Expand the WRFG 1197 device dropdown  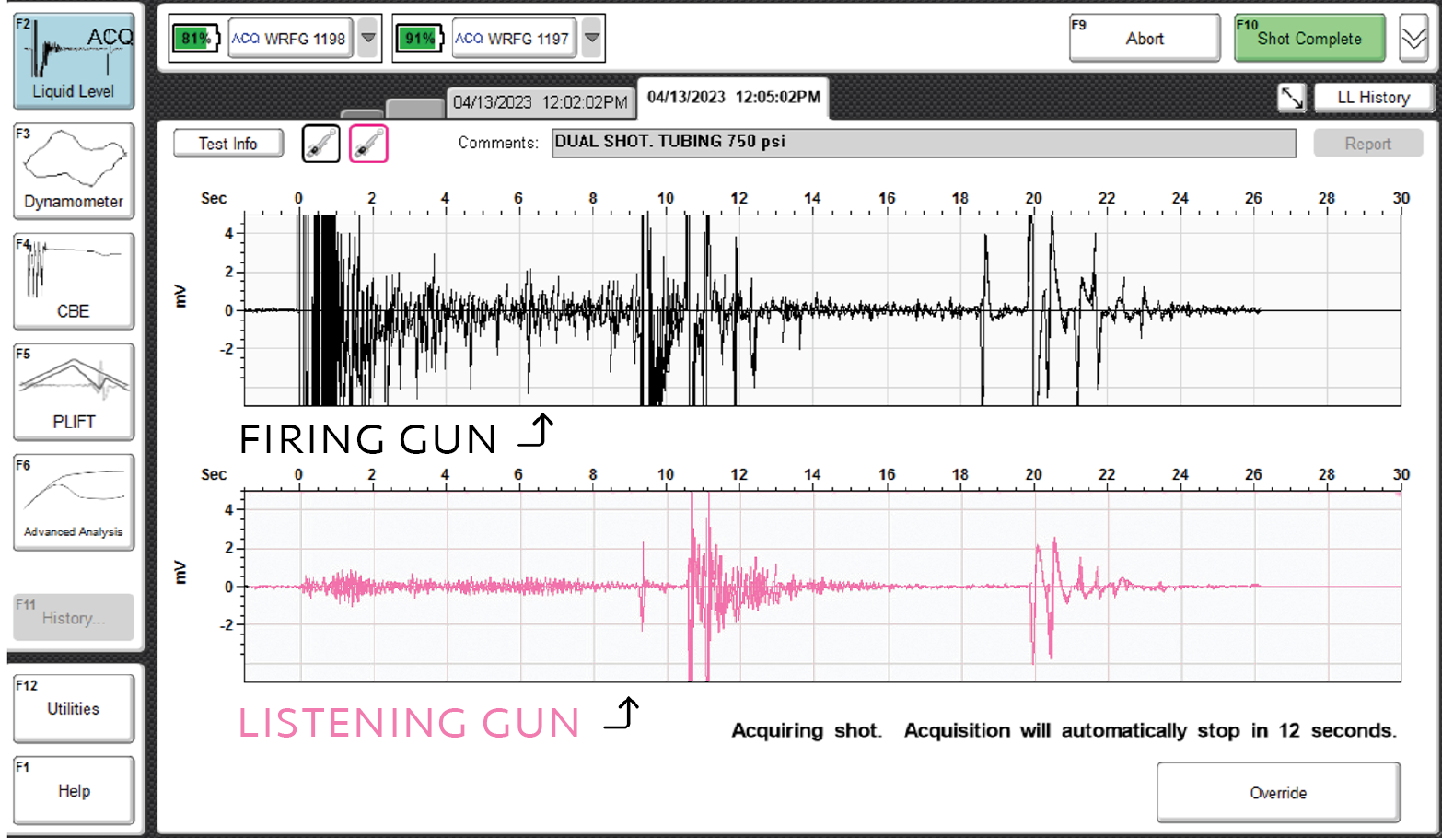[x=592, y=39]
